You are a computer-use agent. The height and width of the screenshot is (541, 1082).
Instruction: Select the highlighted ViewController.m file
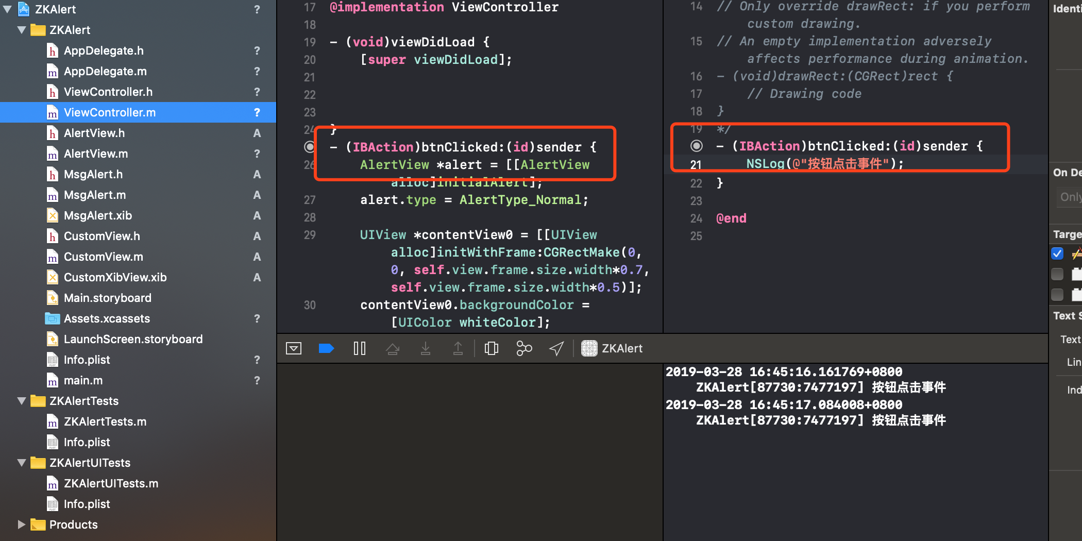pos(138,112)
